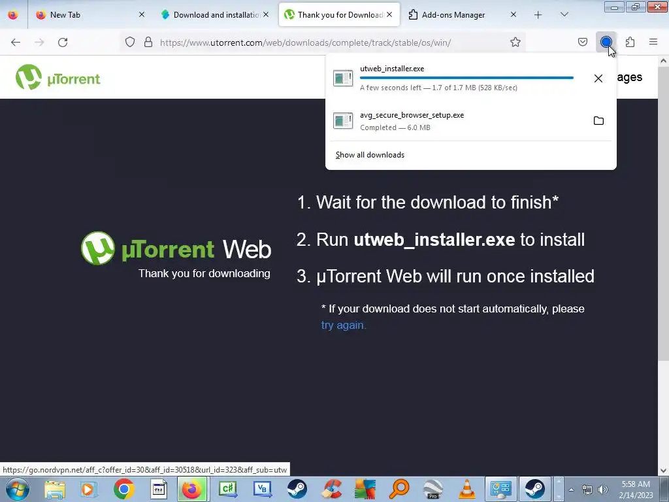Click the utweb_installer download progress bar
The width and height of the screenshot is (669, 502).
point(466,78)
